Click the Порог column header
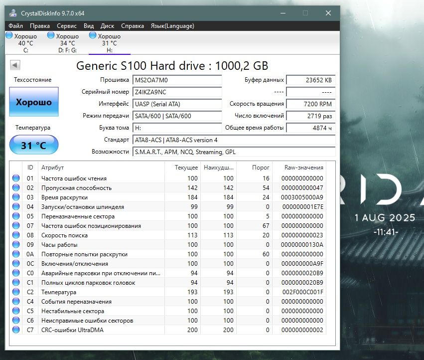This screenshot has width=424, height=360. coord(255,167)
